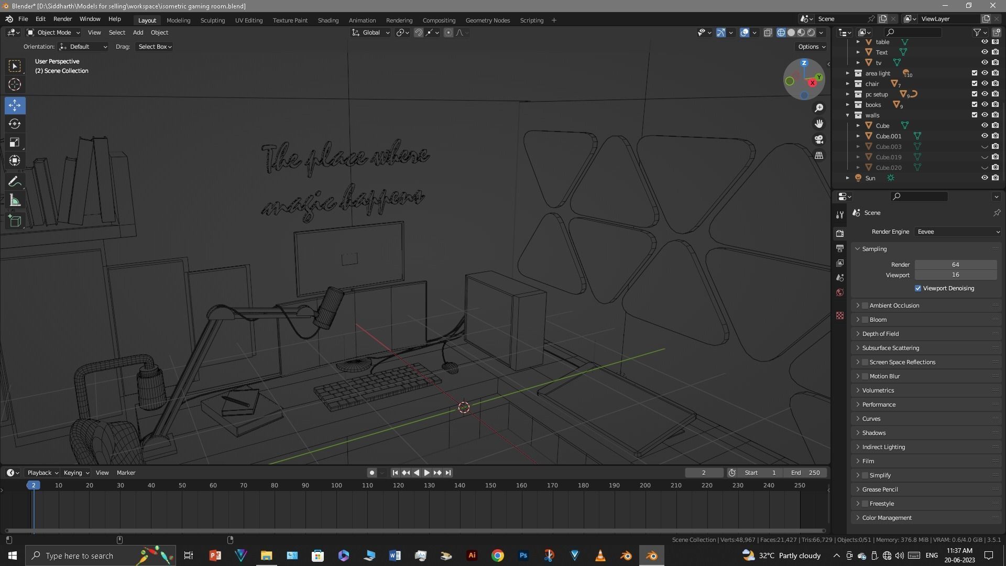The image size is (1006, 566).
Task: Open the World properties tab
Action: pyautogui.click(x=840, y=292)
